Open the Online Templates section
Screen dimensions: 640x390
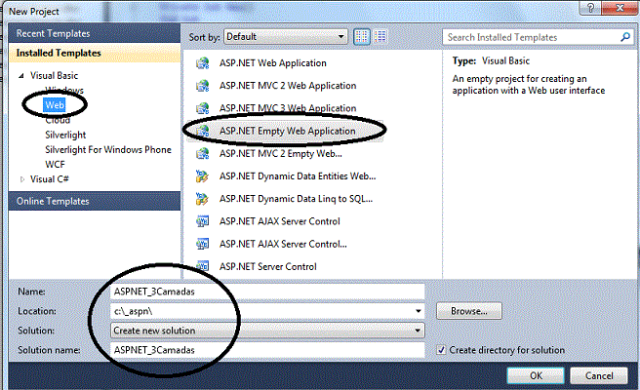95,201
